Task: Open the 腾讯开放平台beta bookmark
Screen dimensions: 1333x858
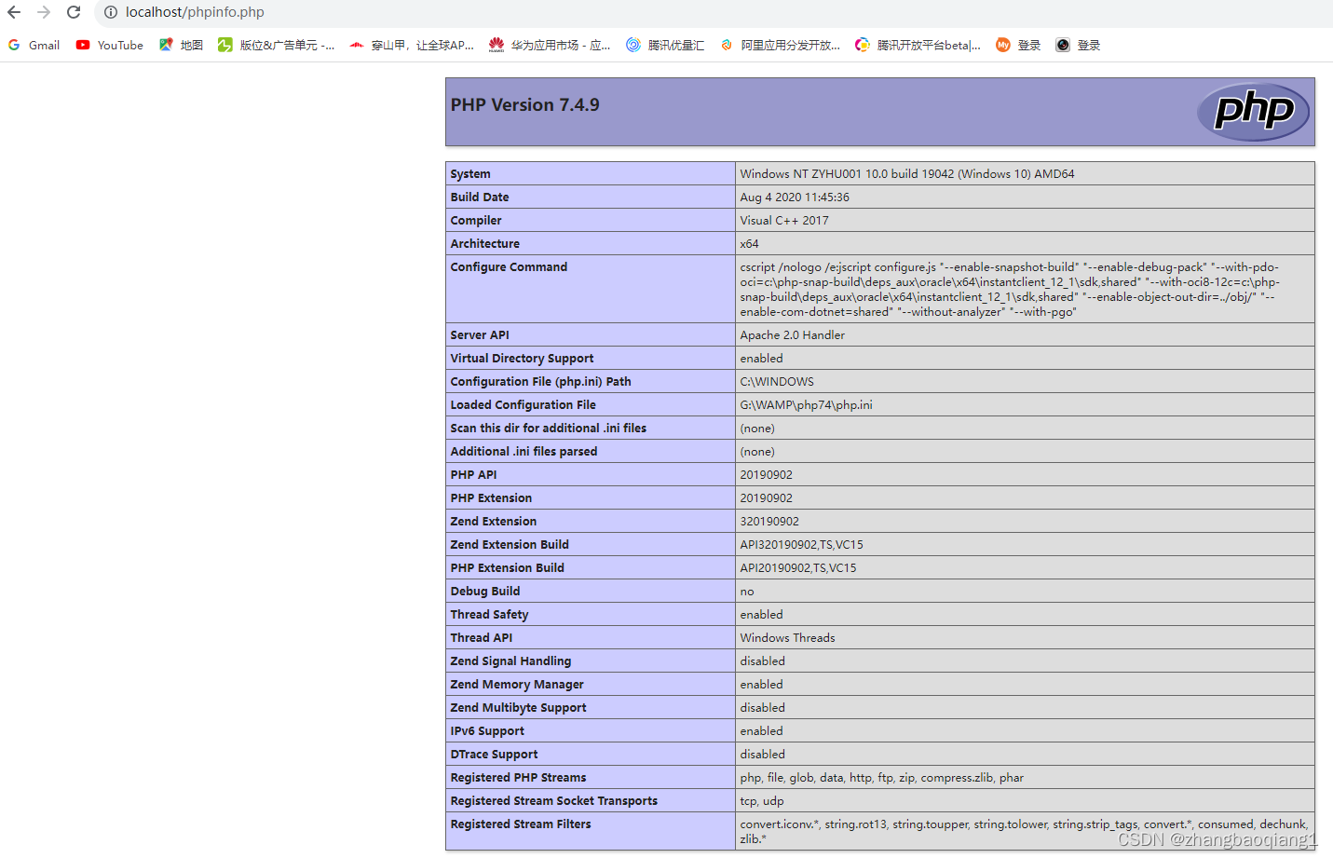Action: click(x=918, y=45)
